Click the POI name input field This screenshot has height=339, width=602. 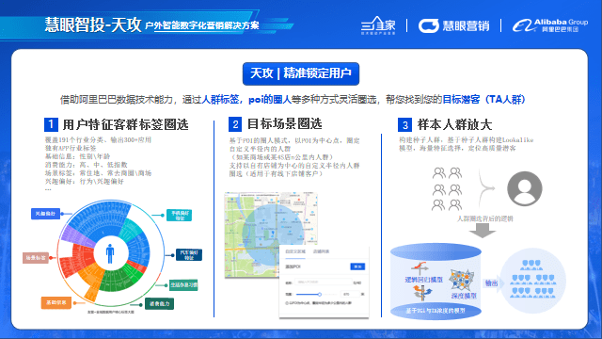point(324,282)
